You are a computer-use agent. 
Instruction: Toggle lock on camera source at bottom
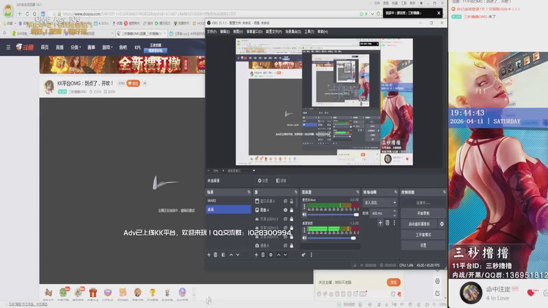[x=292, y=246]
